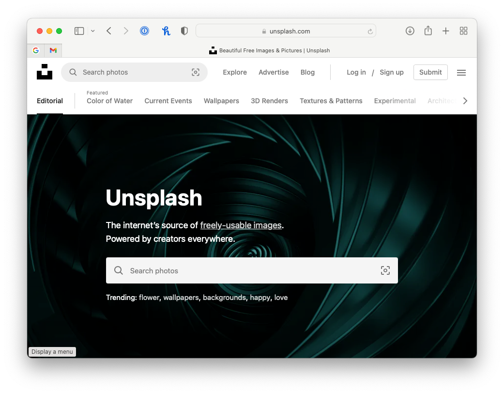
Task: Click the hero Search photos field
Action: point(252,270)
